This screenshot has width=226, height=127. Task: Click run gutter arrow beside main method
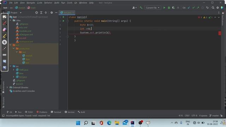[x=64, y=21]
